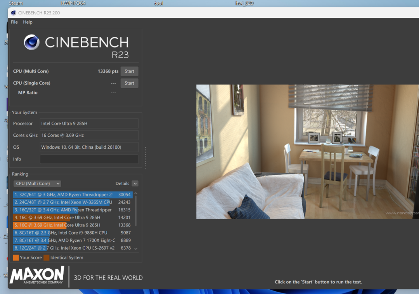Select ranking row 6 Intel Core i9-9880H

tap(73, 233)
